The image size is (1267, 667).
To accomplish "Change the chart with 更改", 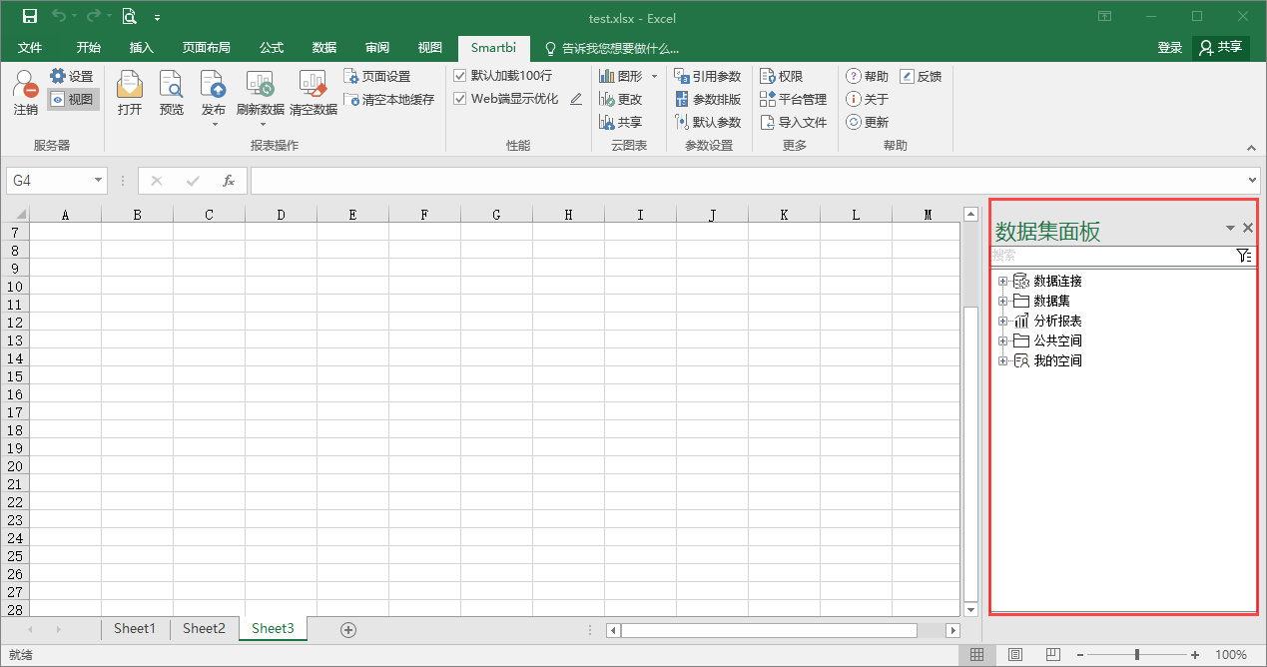I will 621,99.
